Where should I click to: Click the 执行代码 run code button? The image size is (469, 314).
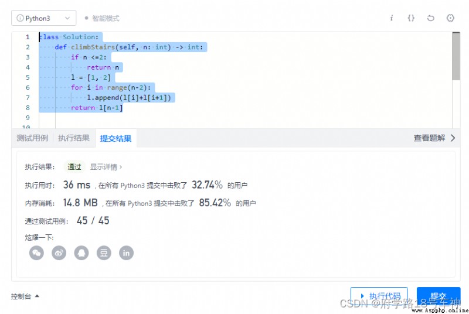pyautogui.click(x=379, y=296)
